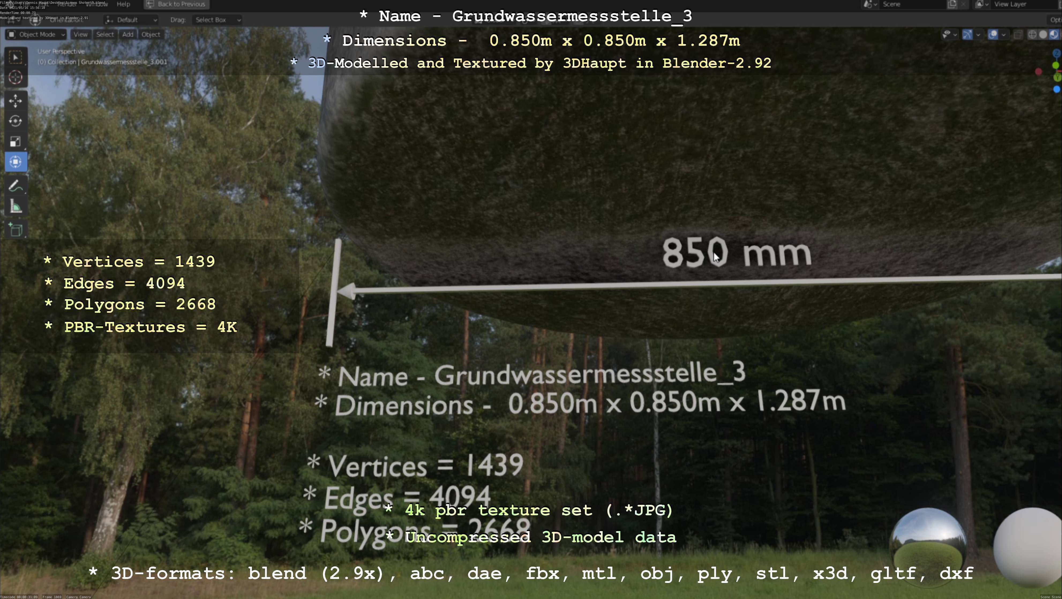Open the View menu in the viewport header
Viewport: 1062px width, 599px height.
coord(80,35)
